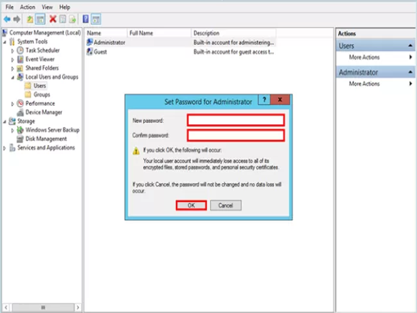Click the Computer Management root icon
Screen dimensions: 417x313
(x=5, y=33)
